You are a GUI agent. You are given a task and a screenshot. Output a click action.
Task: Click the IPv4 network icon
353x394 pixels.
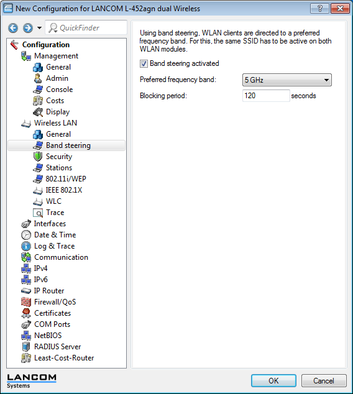click(x=26, y=268)
